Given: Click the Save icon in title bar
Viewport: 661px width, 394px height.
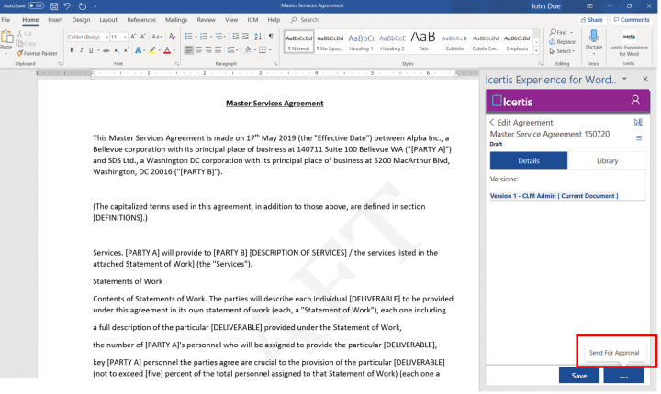Looking at the screenshot, I should coord(53,5).
